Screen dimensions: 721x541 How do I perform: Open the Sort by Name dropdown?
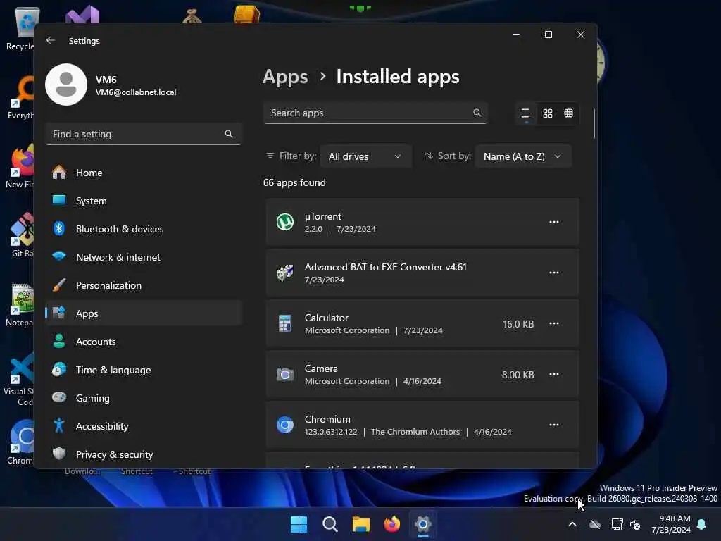(523, 156)
